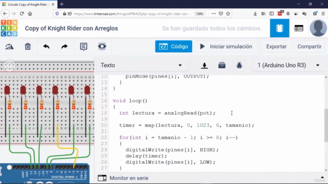This screenshot has height=184, width=328.
Task: Download the code with arrow icon
Action: click(204, 65)
